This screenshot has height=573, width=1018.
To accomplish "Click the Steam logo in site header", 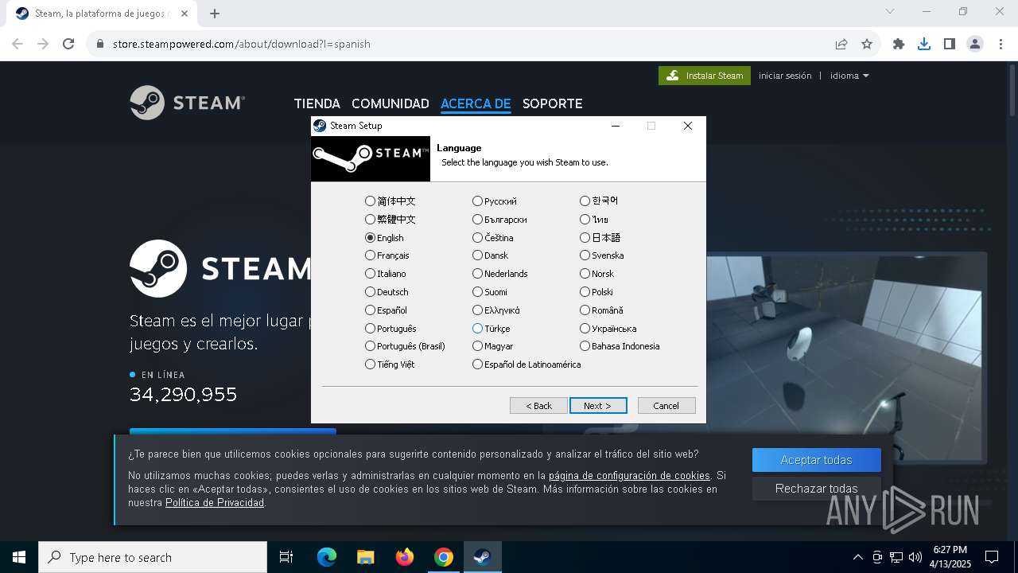I will tap(187, 103).
